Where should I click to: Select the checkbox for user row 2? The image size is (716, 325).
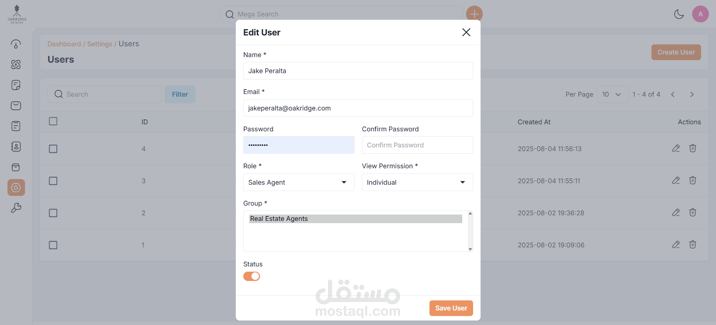(x=53, y=213)
